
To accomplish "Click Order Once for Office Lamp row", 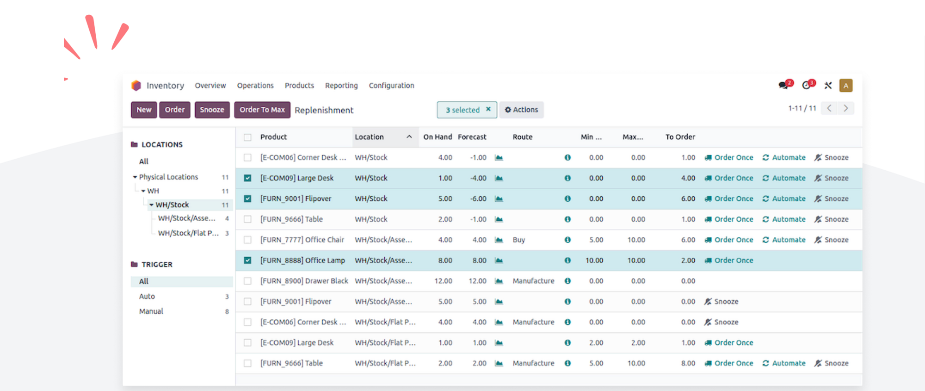I will point(729,261).
